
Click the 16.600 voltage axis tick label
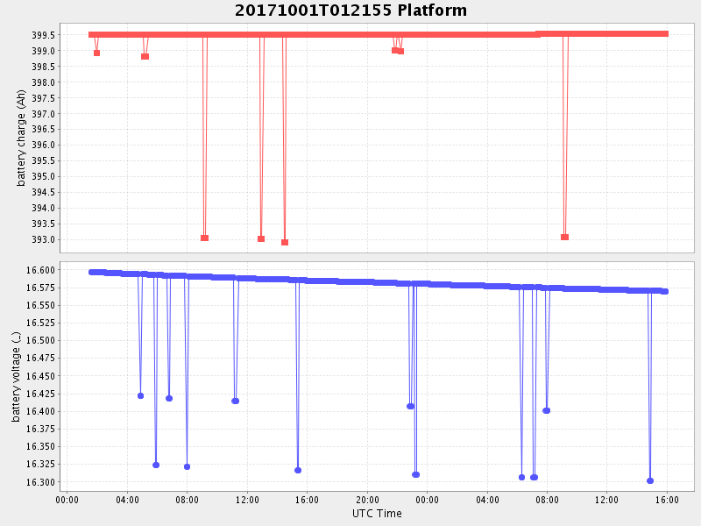(42, 270)
